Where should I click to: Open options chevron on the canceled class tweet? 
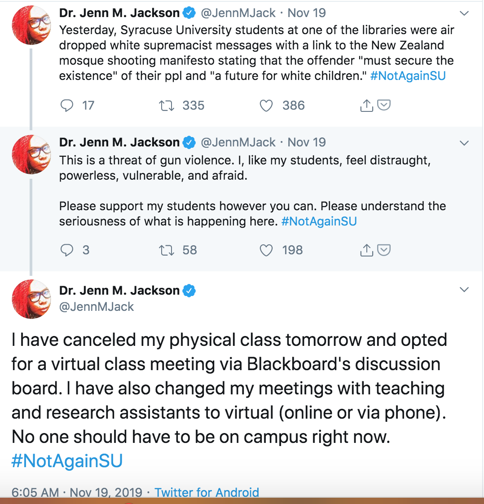point(464,290)
